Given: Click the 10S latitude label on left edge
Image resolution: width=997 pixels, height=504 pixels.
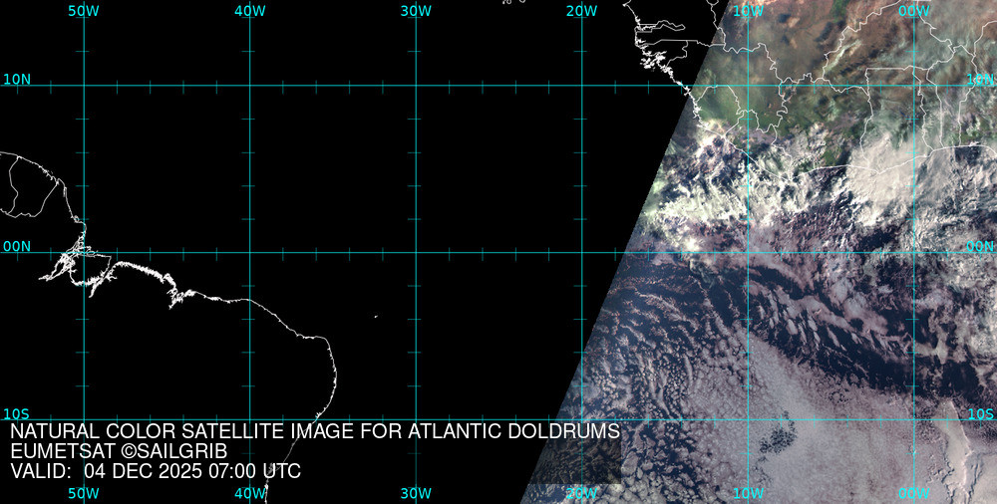Looking at the screenshot, I should click(x=17, y=414).
